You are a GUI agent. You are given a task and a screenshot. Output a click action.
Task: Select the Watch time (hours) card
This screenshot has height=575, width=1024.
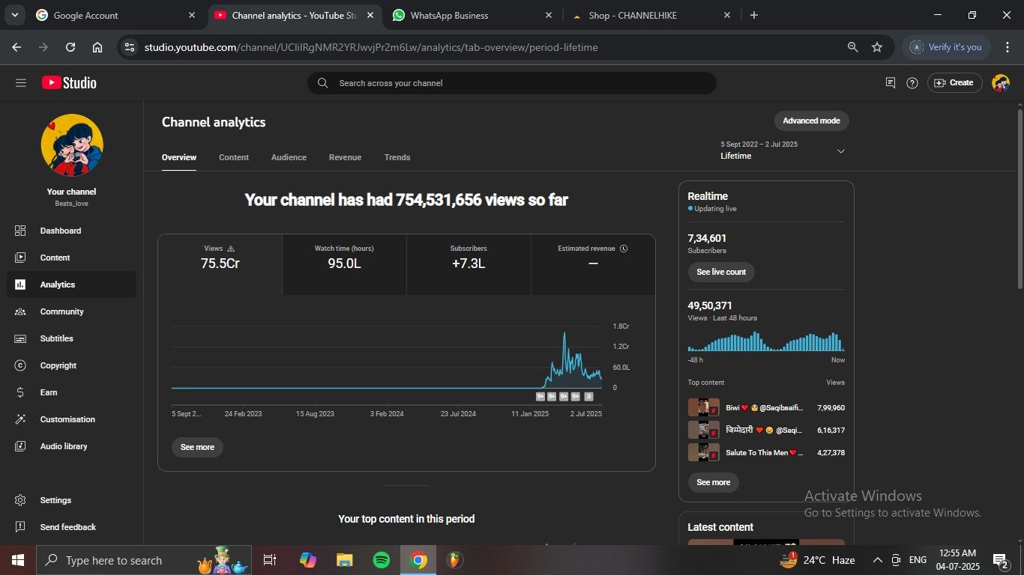click(344, 264)
